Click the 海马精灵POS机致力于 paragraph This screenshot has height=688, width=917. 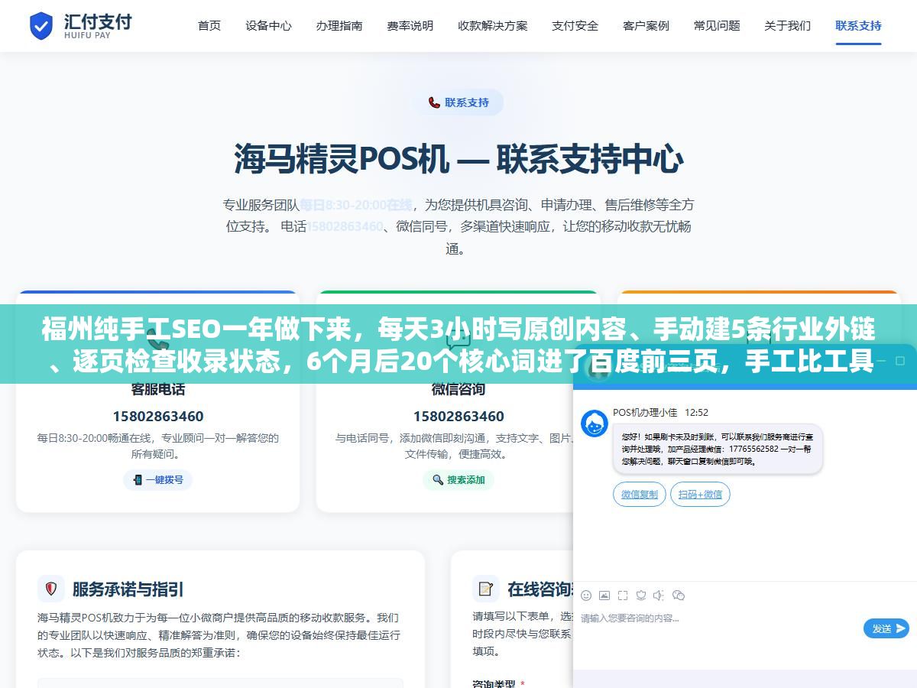click(x=219, y=635)
